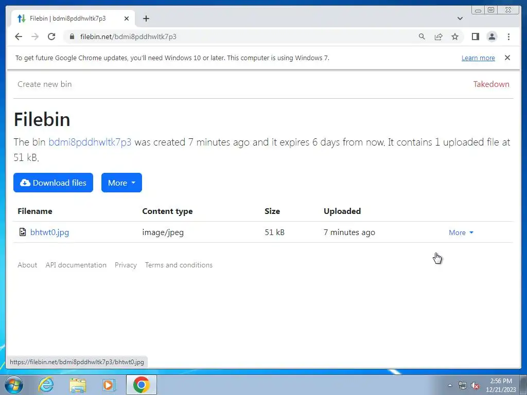The height and width of the screenshot is (395, 527).
Task: Expand the blue More dropdown button
Action: (121, 183)
